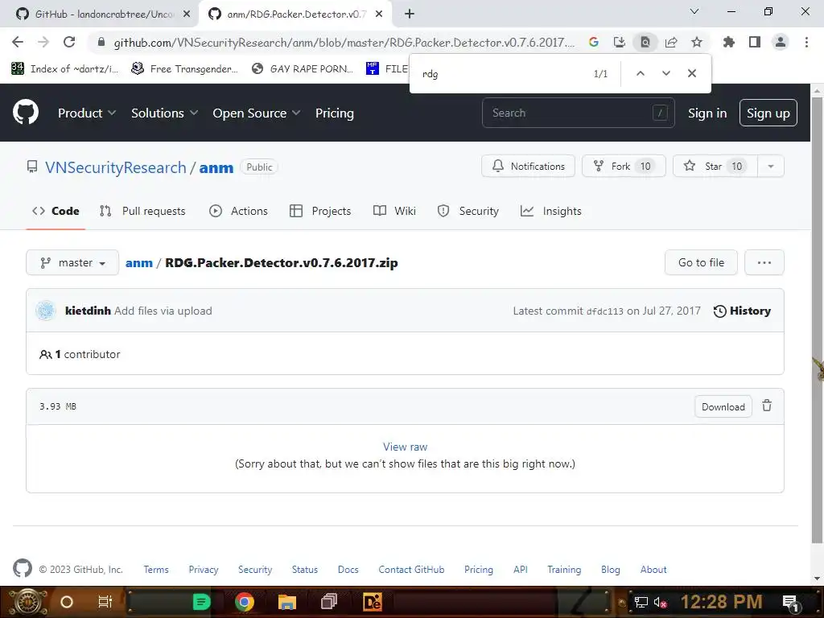Switch to the Wiki tab

click(x=394, y=211)
